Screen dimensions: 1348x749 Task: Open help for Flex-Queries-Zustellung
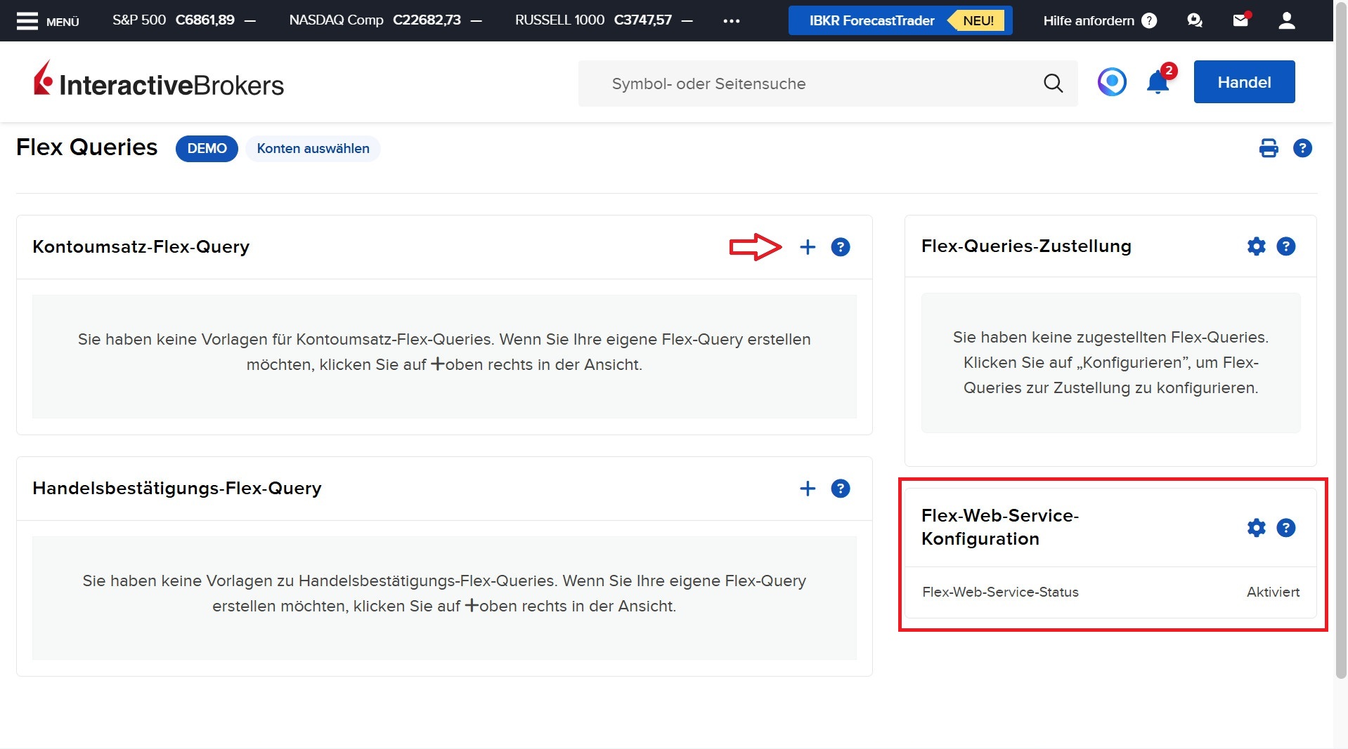click(x=1286, y=246)
